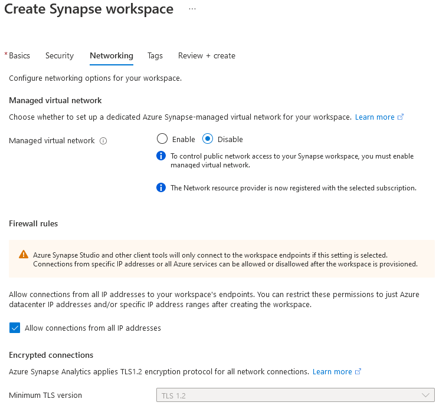Select the Networking tab
Image resolution: width=446 pixels, height=412 pixels.
pyautogui.click(x=112, y=55)
